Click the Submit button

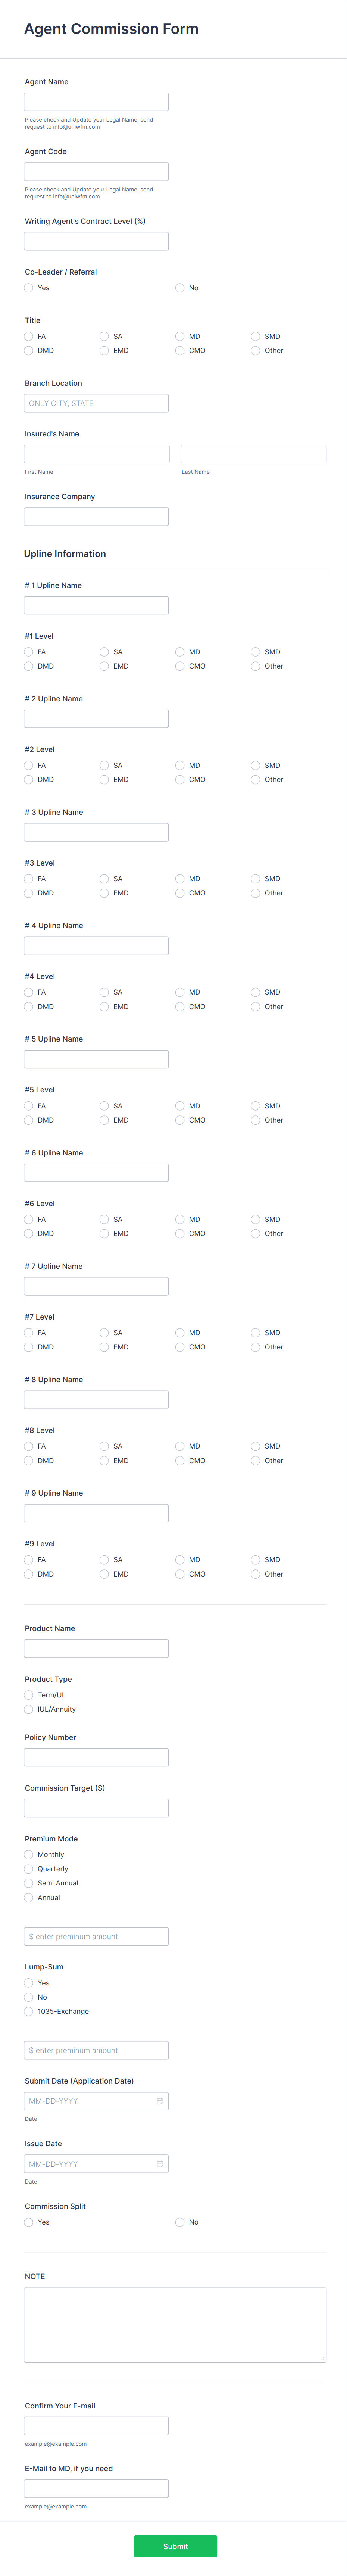(175, 2546)
